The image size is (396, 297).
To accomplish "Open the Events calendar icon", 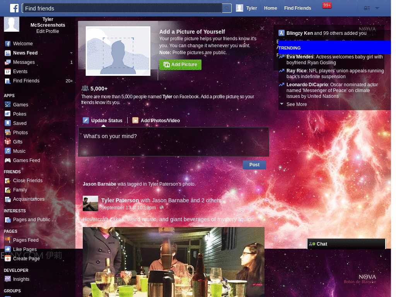I will [8, 72].
